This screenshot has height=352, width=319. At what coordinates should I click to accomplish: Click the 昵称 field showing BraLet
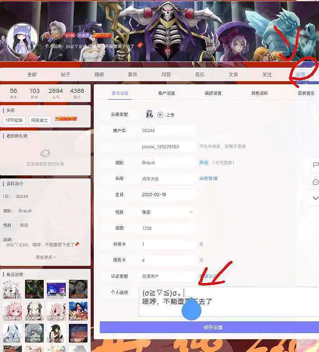point(167,163)
